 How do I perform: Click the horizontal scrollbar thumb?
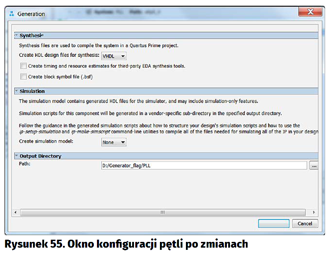pyautogui.click(x=162, y=212)
